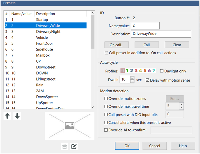Viewport: 200px width, 154px height.
Task: Select the FrontDoor preset row
Action: (46, 43)
